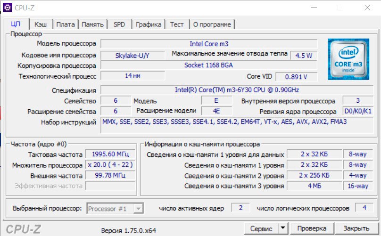Click the L1 data cache 2 x 32 КБ value
This screenshot has width=381, height=236.
[x=315, y=154]
